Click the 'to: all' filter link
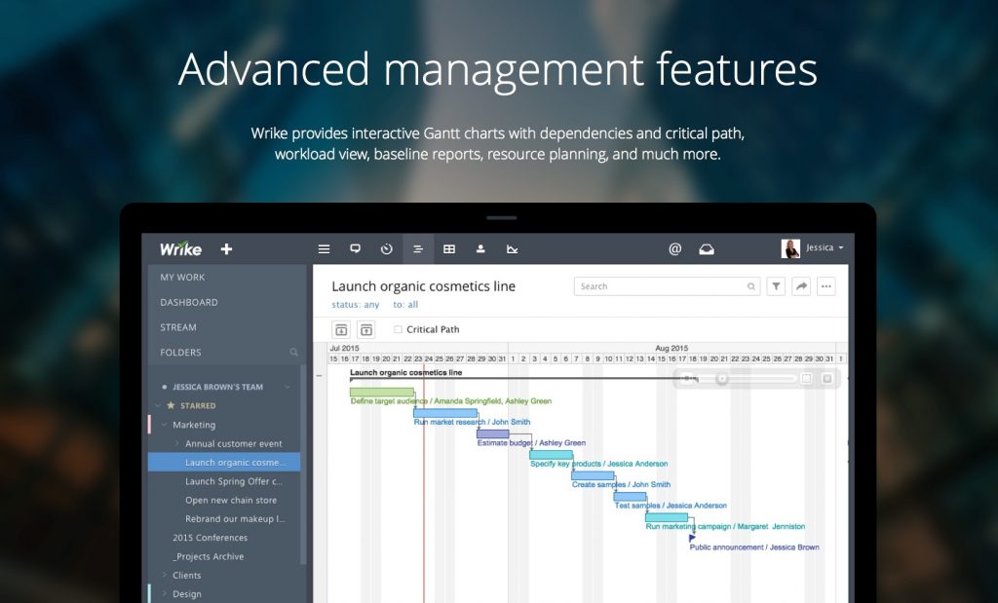This screenshot has height=603, width=998. [x=405, y=305]
